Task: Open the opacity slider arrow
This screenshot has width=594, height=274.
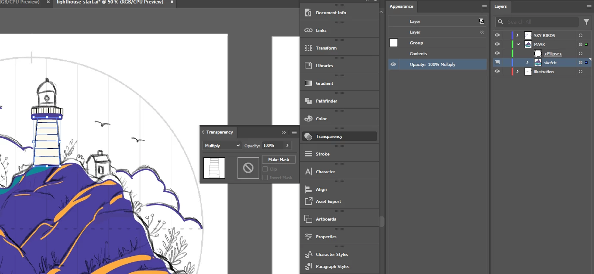Action: [x=288, y=146]
